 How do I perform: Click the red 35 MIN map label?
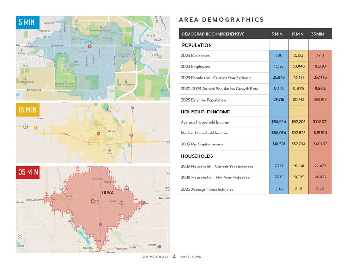tap(28, 172)
